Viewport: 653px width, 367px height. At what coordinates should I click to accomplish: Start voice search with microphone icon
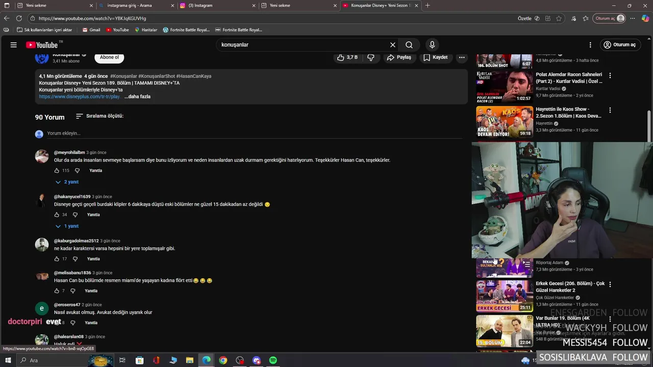point(432,45)
